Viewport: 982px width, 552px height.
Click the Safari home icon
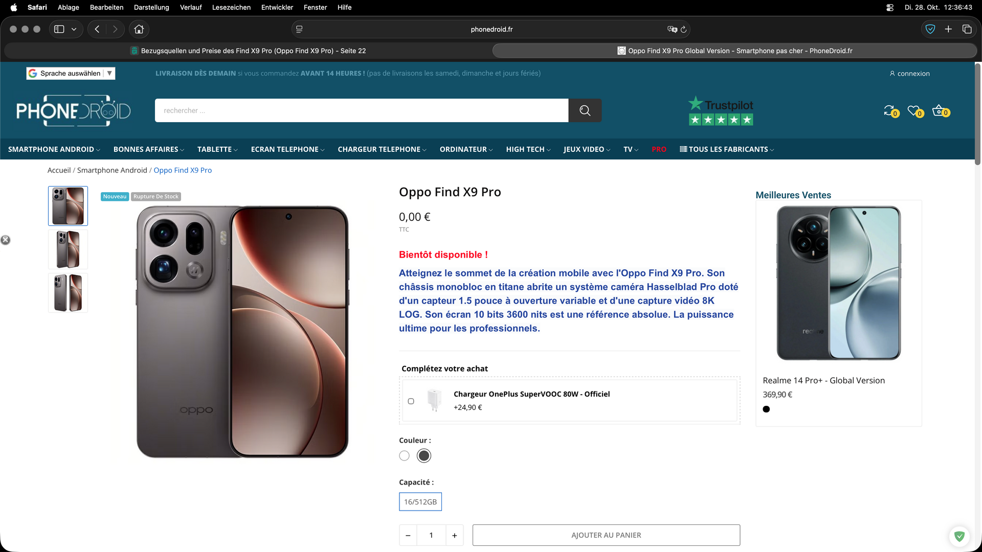[139, 29]
